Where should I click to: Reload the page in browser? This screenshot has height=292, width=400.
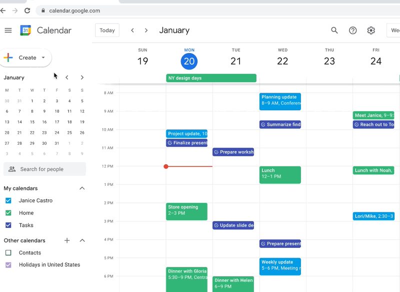point(27,11)
